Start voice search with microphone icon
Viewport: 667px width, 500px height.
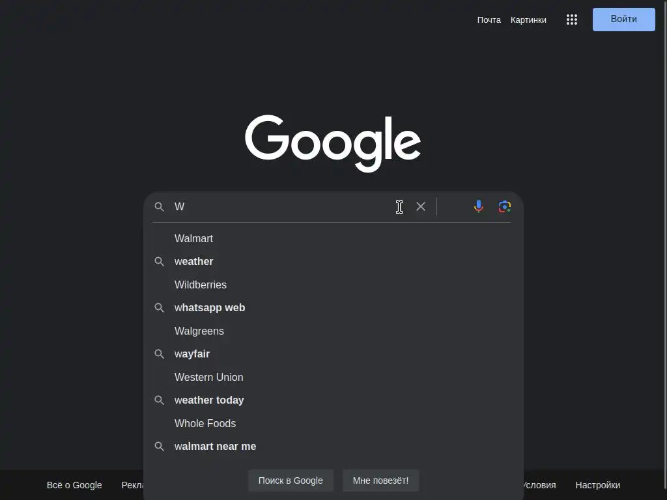pos(479,206)
